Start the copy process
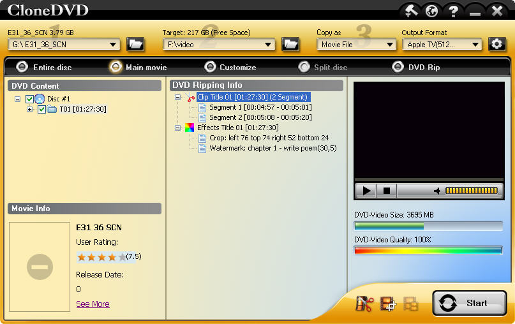Image resolution: width=515 pixels, height=324 pixels. 469,303
